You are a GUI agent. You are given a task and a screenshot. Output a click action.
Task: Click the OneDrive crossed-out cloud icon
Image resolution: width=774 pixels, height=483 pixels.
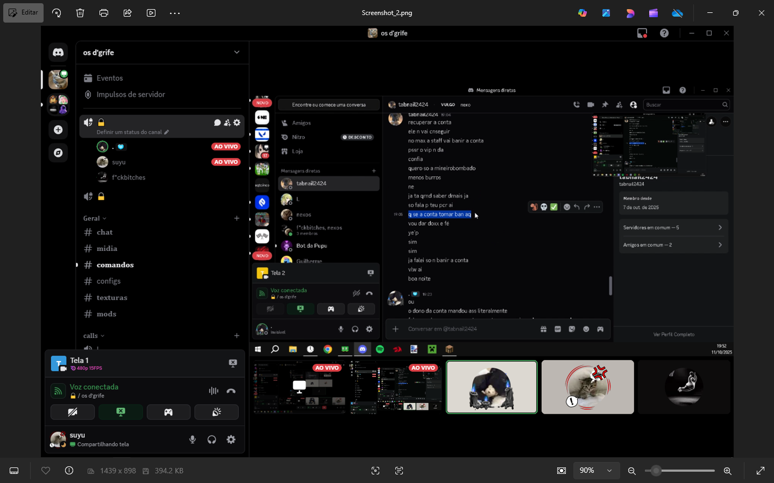click(677, 13)
